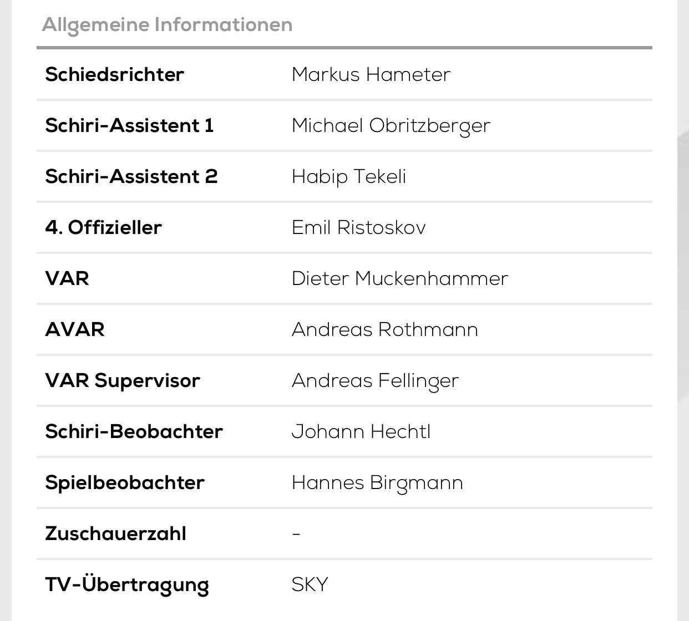Viewport: 689px width, 621px height.
Task: Click the VAR Supervisor label
Action: pos(122,381)
